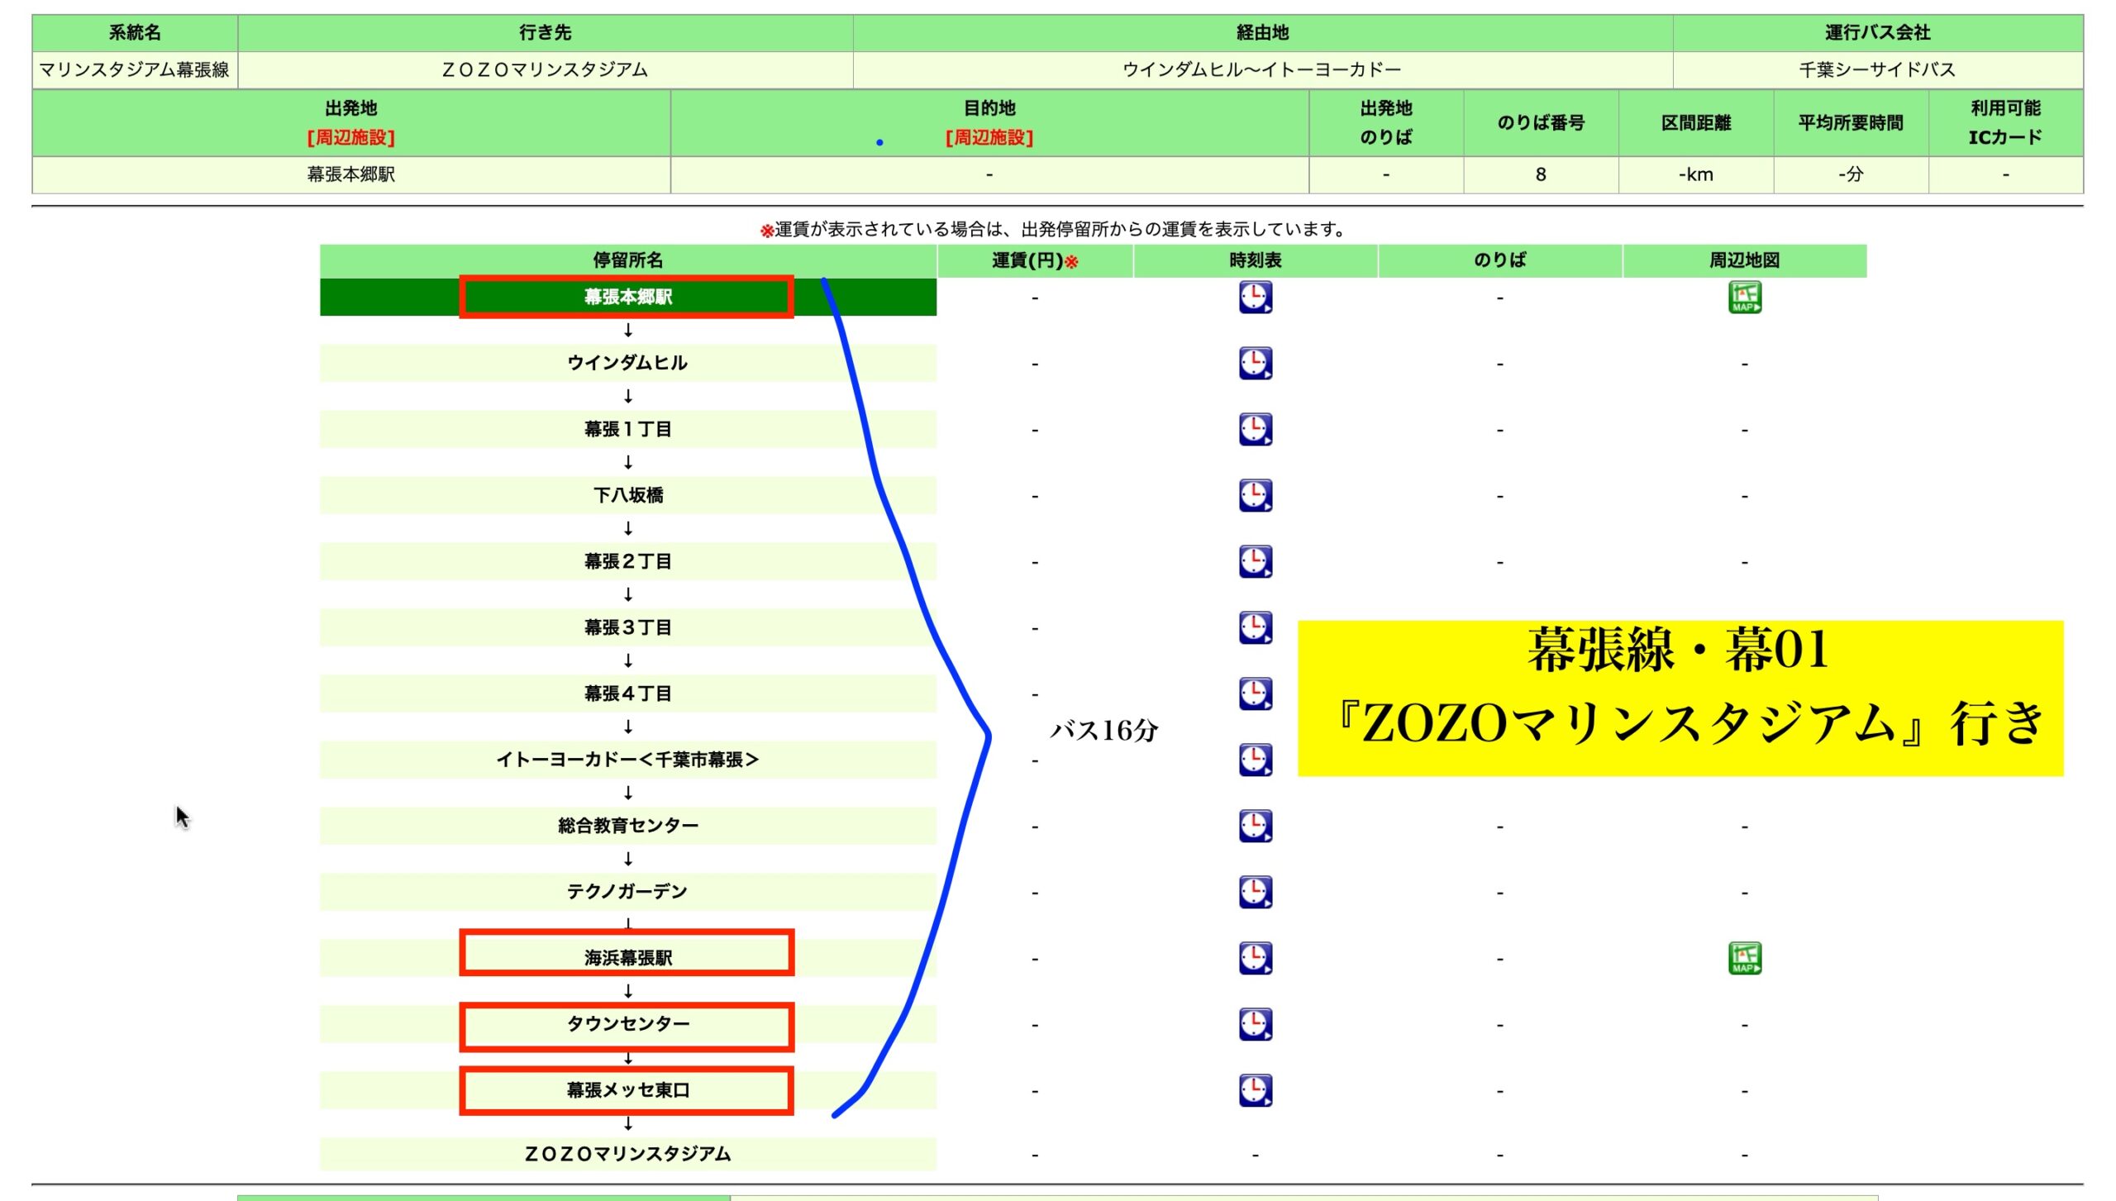Viewport: 2116px width, 1201px height.
Task: Click the 運行バス会社 header cell
Action: 1878,33
